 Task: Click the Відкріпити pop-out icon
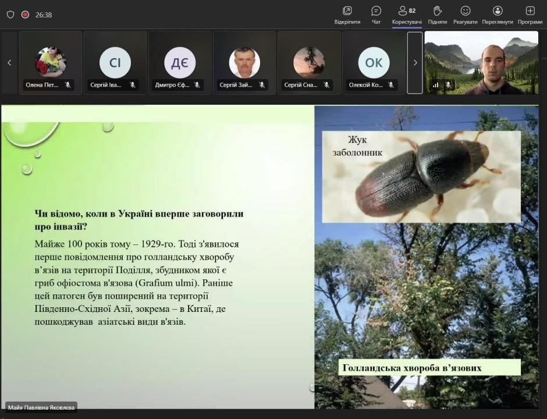coord(347,15)
